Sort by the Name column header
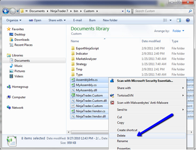Viewport: 196px width, 150px height. 75,41
